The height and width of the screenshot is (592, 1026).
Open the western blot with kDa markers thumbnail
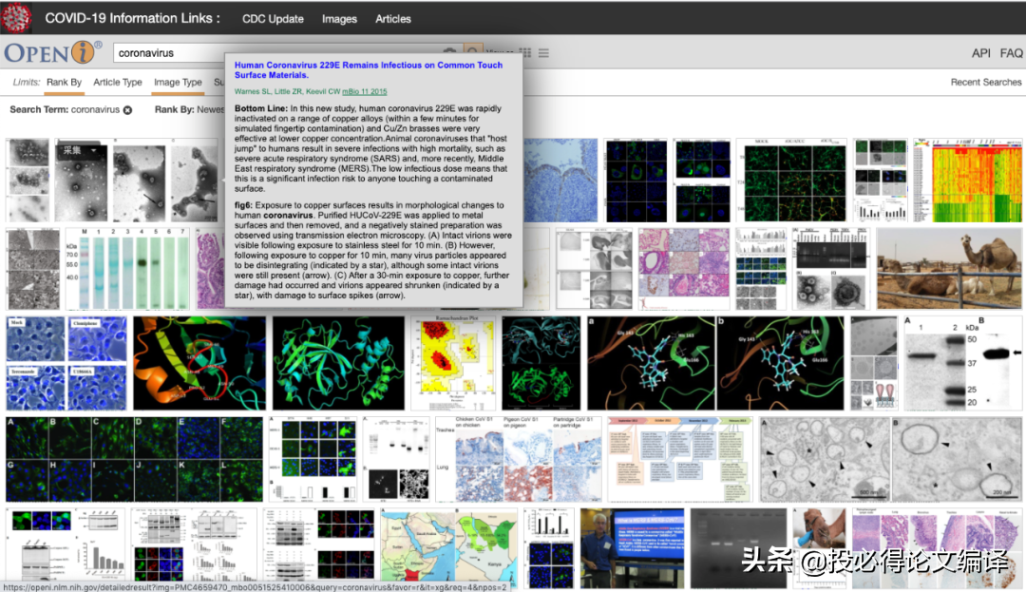962,364
